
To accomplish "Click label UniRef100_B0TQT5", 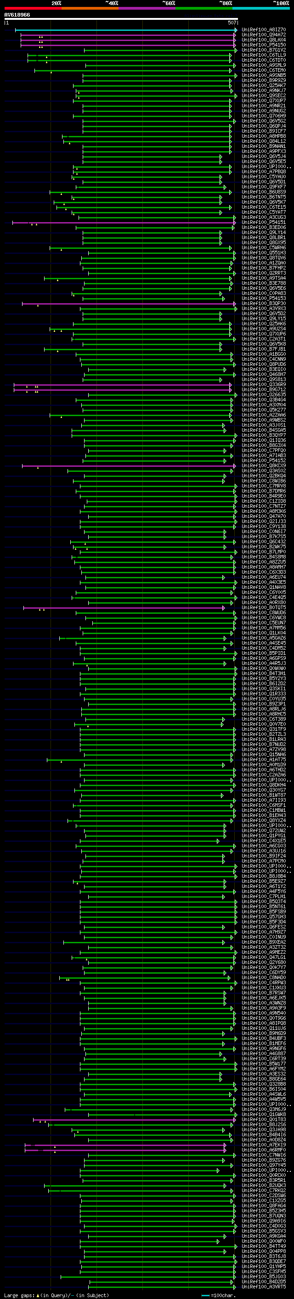I will tap(263, 608).
